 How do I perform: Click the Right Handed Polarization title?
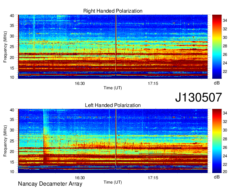(x=113, y=11)
